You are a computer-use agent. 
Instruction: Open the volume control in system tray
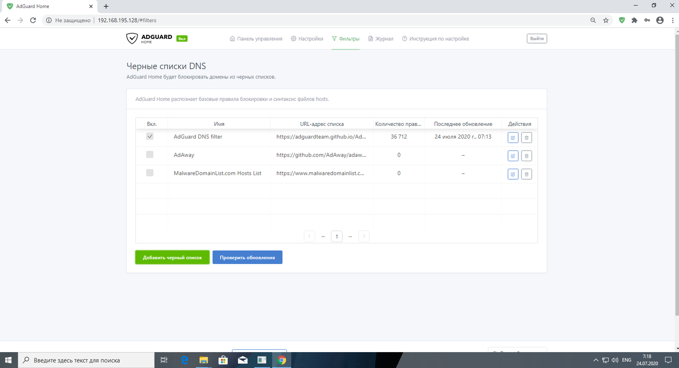click(x=615, y=360)
